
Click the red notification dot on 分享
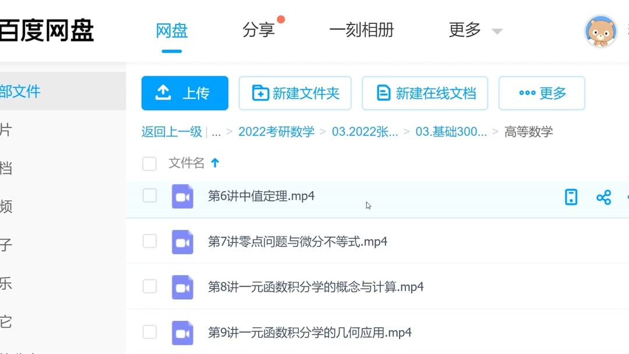click(281, 19)
